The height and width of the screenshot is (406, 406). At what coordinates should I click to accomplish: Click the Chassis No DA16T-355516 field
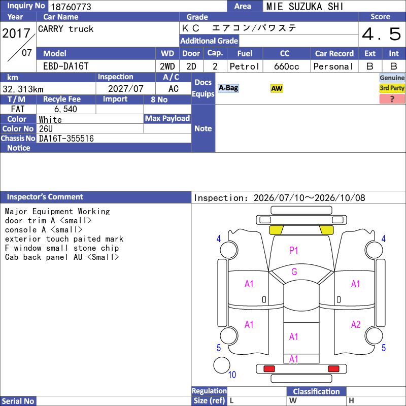pyautogui.click(x=114, y=138)
